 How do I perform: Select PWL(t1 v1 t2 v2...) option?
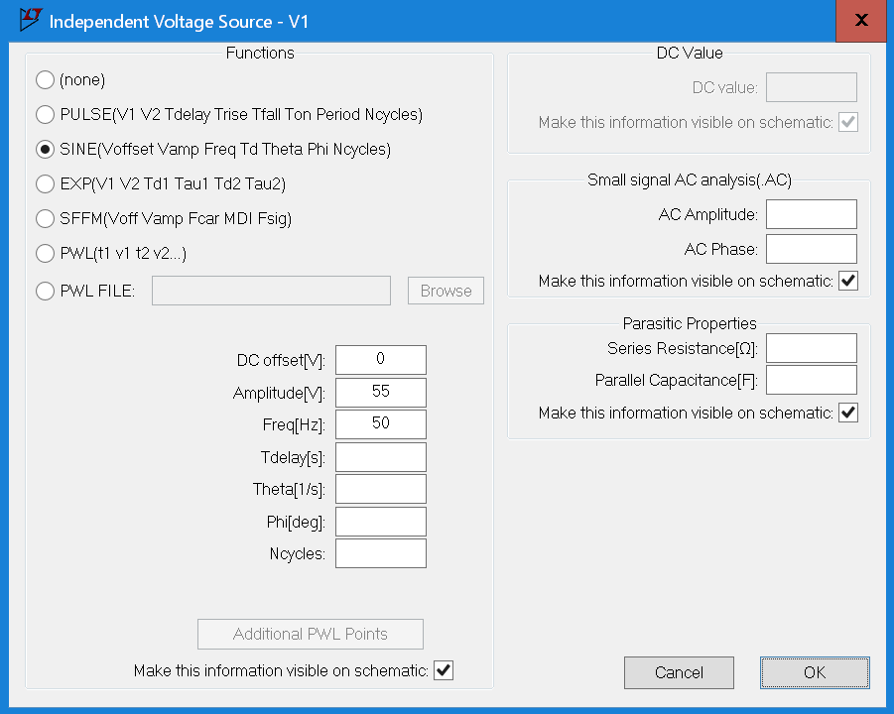(x=45, y=254)
